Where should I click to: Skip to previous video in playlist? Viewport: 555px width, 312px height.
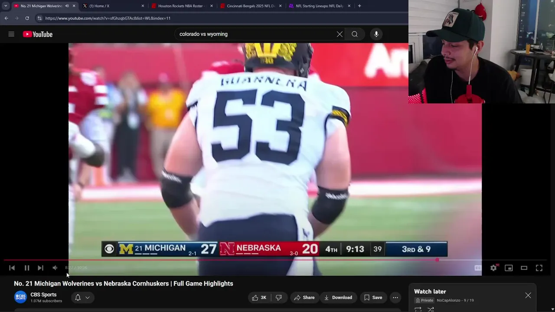point(12,268)
